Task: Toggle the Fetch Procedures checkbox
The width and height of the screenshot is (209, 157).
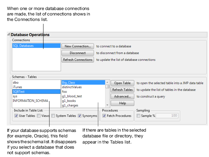Action: click(104, 116)
